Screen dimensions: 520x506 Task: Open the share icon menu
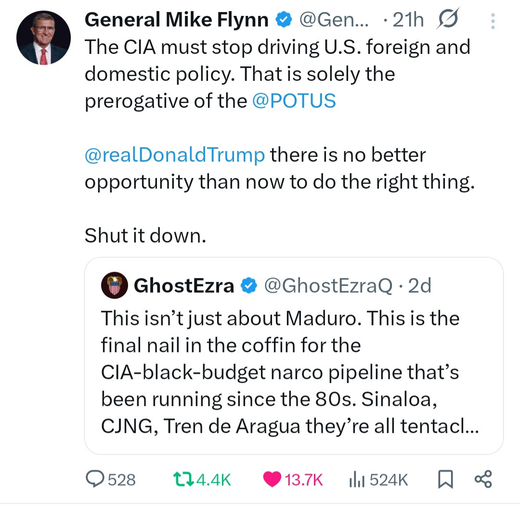[483, 479]
